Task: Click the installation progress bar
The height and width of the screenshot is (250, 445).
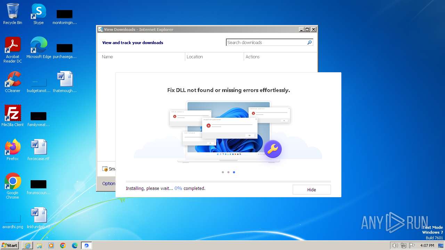Action: pos(228,181)
